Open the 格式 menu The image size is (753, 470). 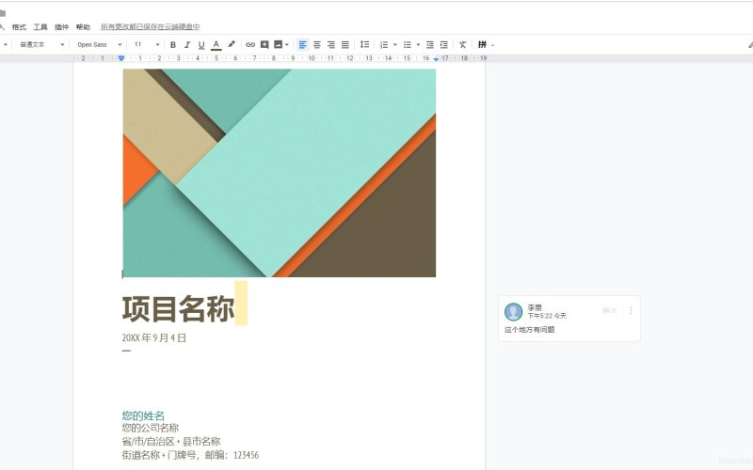click(19, 27)
